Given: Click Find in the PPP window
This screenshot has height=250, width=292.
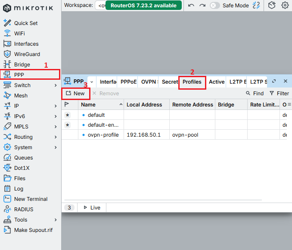Looking at the screenshot, I should click(x=255, y=94).
